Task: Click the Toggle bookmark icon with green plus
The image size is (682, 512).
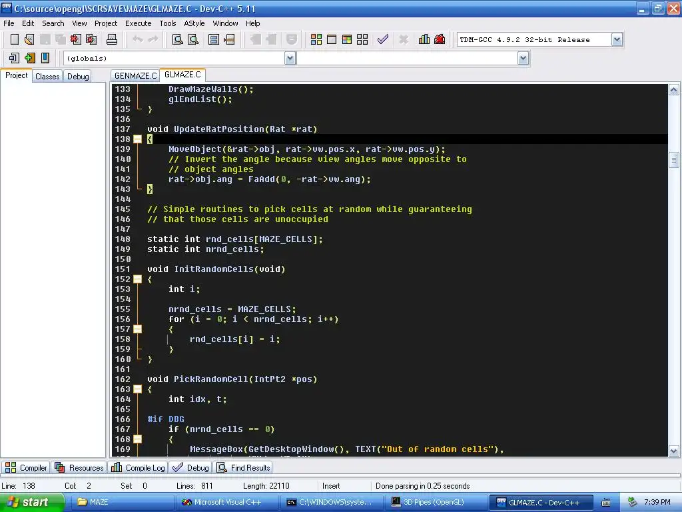Action: pyautogui.click(x=29, y=58)
